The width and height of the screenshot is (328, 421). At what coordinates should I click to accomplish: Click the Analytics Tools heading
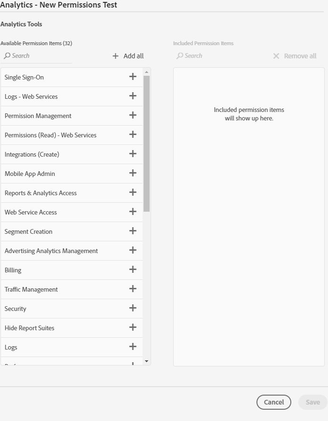(21, 24)
